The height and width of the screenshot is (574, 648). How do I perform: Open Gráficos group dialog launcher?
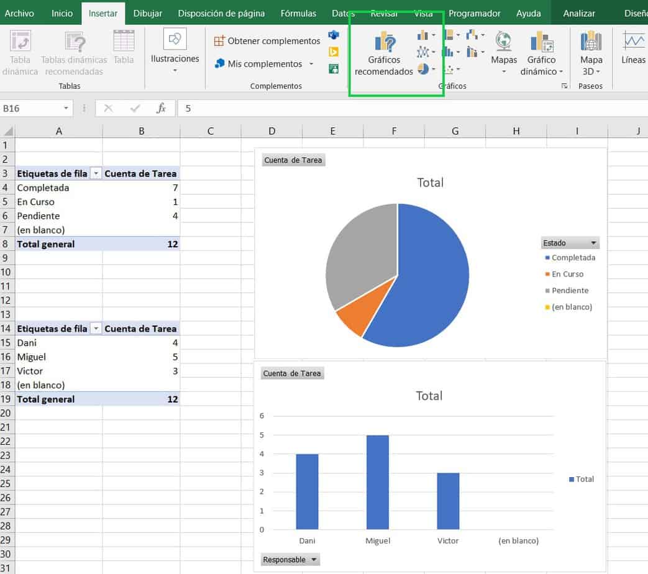[564, 86]
